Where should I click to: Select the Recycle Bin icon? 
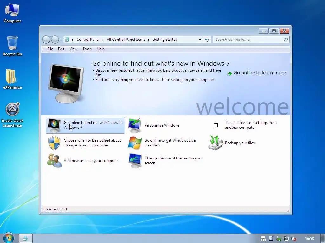coord(12,46)
